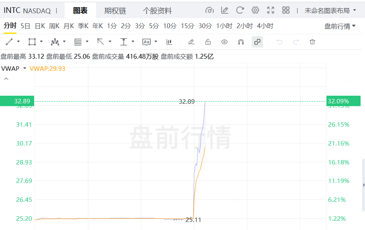Select the text annotation tool
Viewport: 365px width, 230px height.
pyautogui.click(x=147, y=42)
